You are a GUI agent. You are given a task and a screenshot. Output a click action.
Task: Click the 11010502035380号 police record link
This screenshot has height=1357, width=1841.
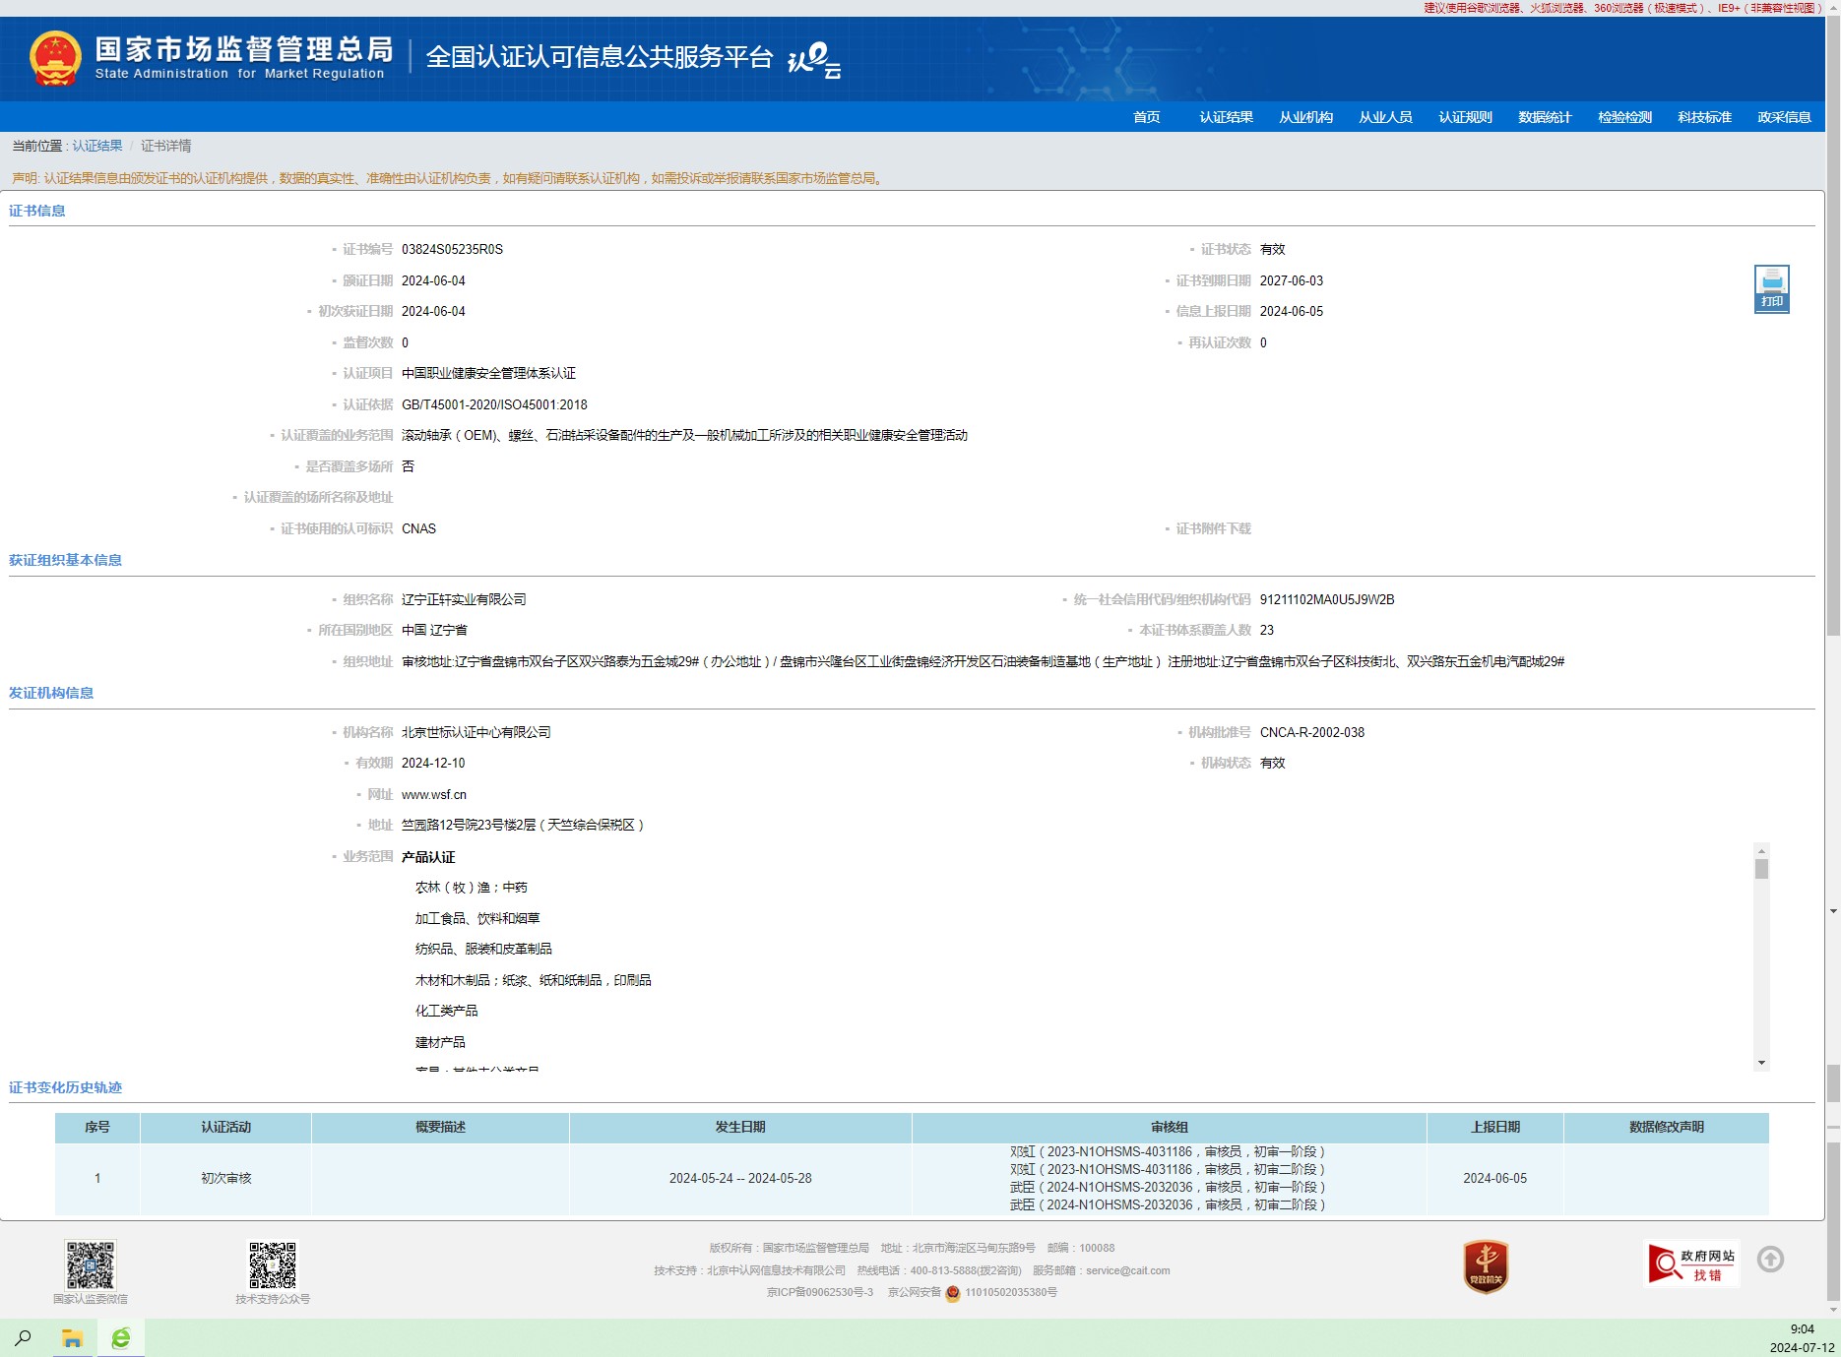click(x=1011, y=1293)
